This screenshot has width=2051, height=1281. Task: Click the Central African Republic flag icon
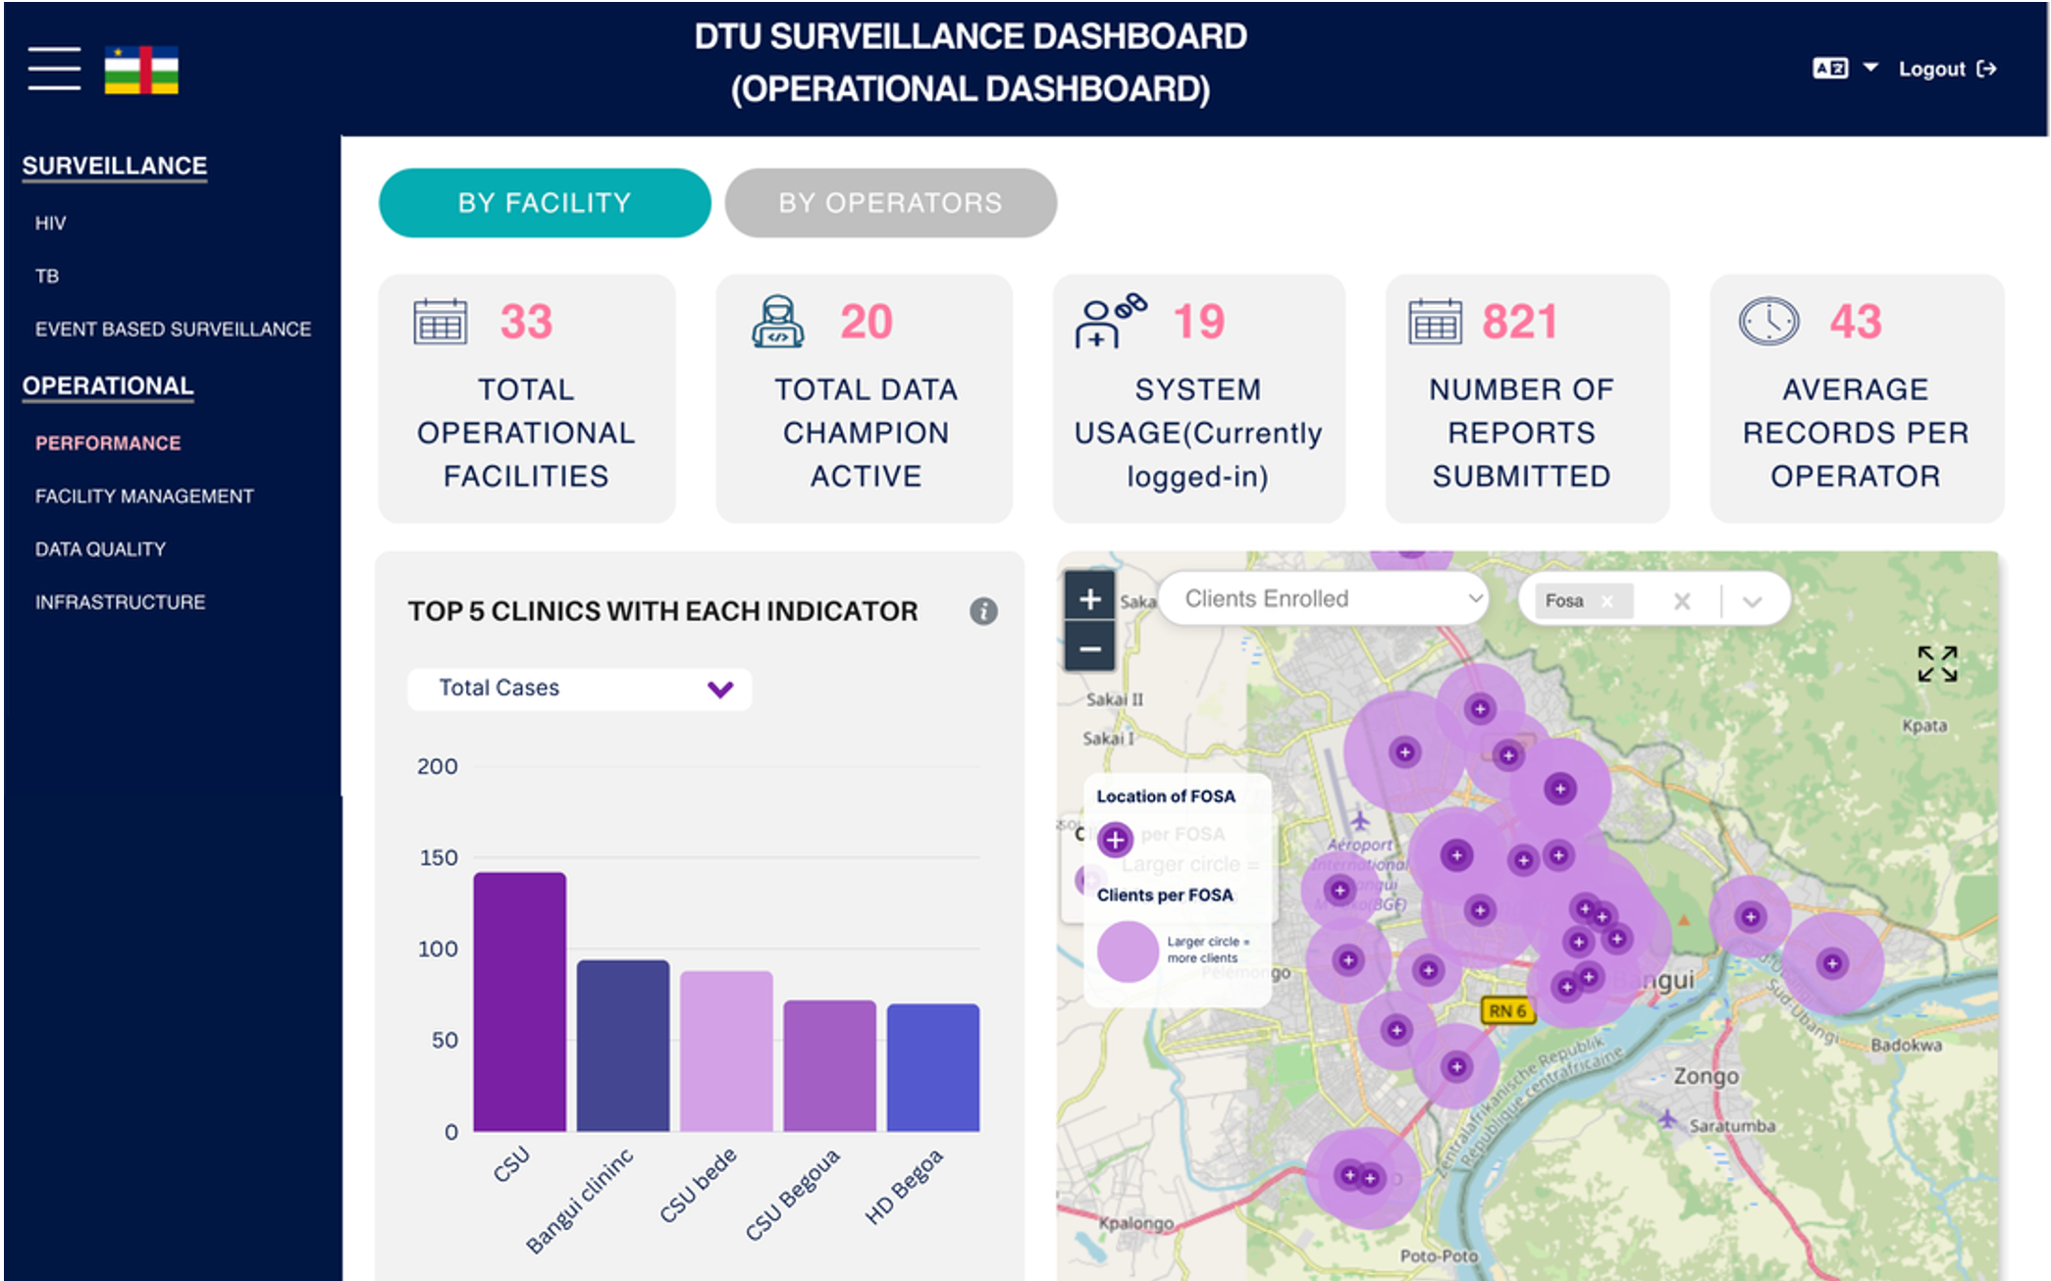tap(141, 70)
